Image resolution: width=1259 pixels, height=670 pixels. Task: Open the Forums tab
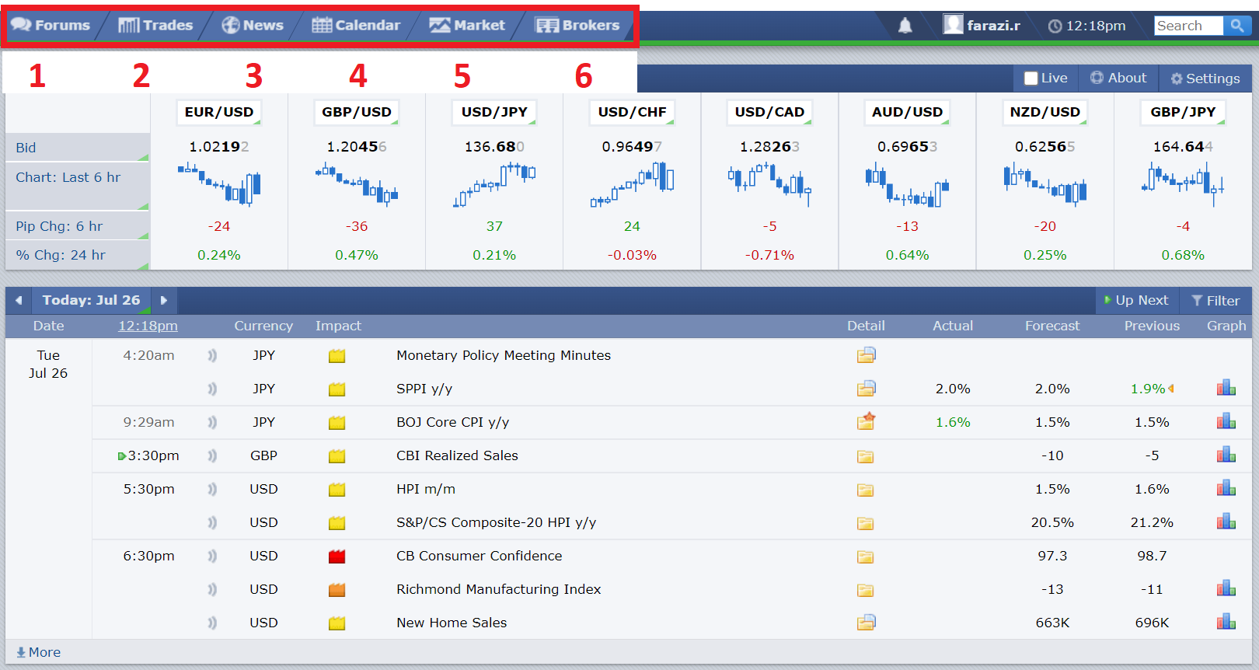pyautogui.click(x=51, y=26)
